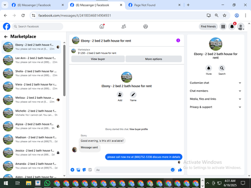Open the Home feed icon
The height and width of the screenshot is (188, 251).
(102, 27)
